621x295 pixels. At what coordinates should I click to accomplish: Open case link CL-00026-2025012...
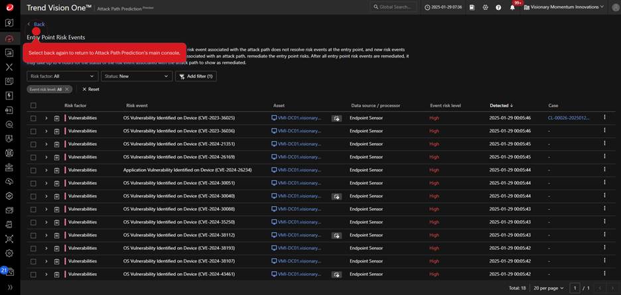point(569,118)
